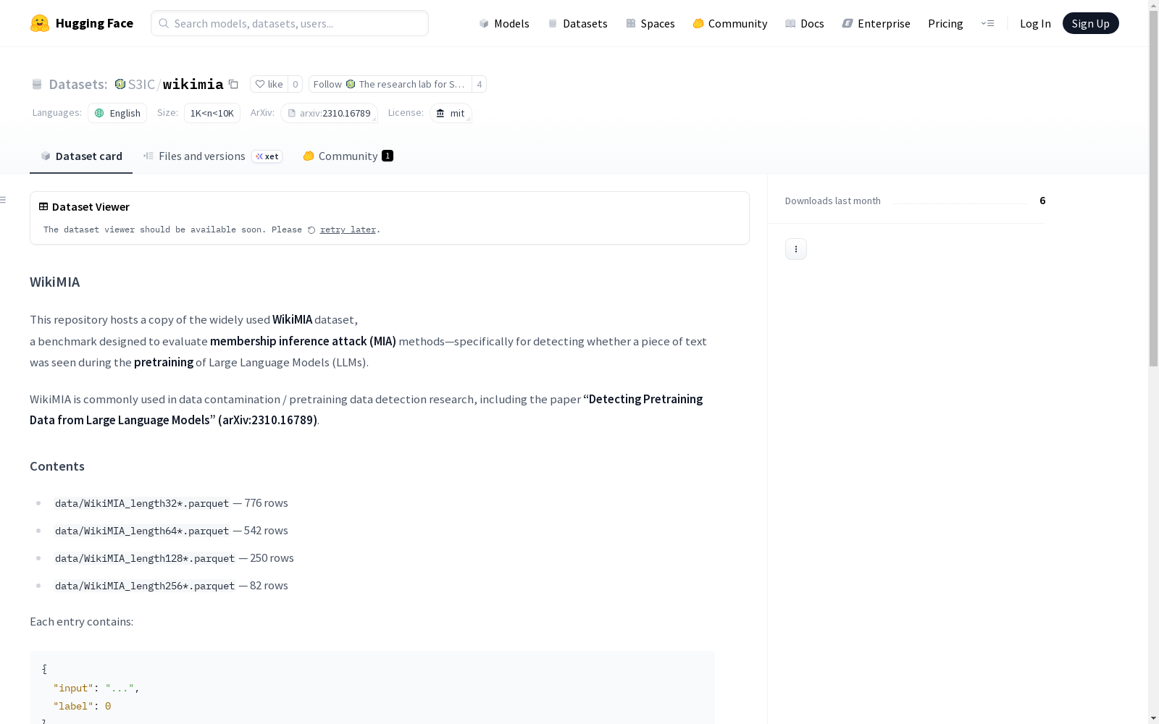Open the three-dot options menu in sidebar
The image size is (1159, 724).
[x=796, y=249]
